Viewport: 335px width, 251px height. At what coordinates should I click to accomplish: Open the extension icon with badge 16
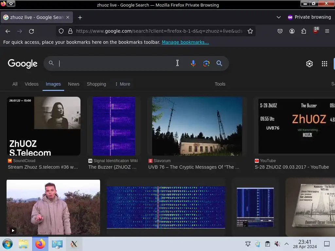(x=316, y=30)
